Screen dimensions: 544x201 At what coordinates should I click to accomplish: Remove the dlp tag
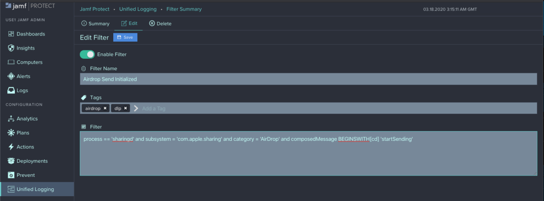(125, 108)
